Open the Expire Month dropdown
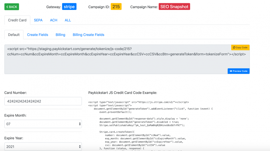Viewport: 270px width, 151px height. point(43,124)
